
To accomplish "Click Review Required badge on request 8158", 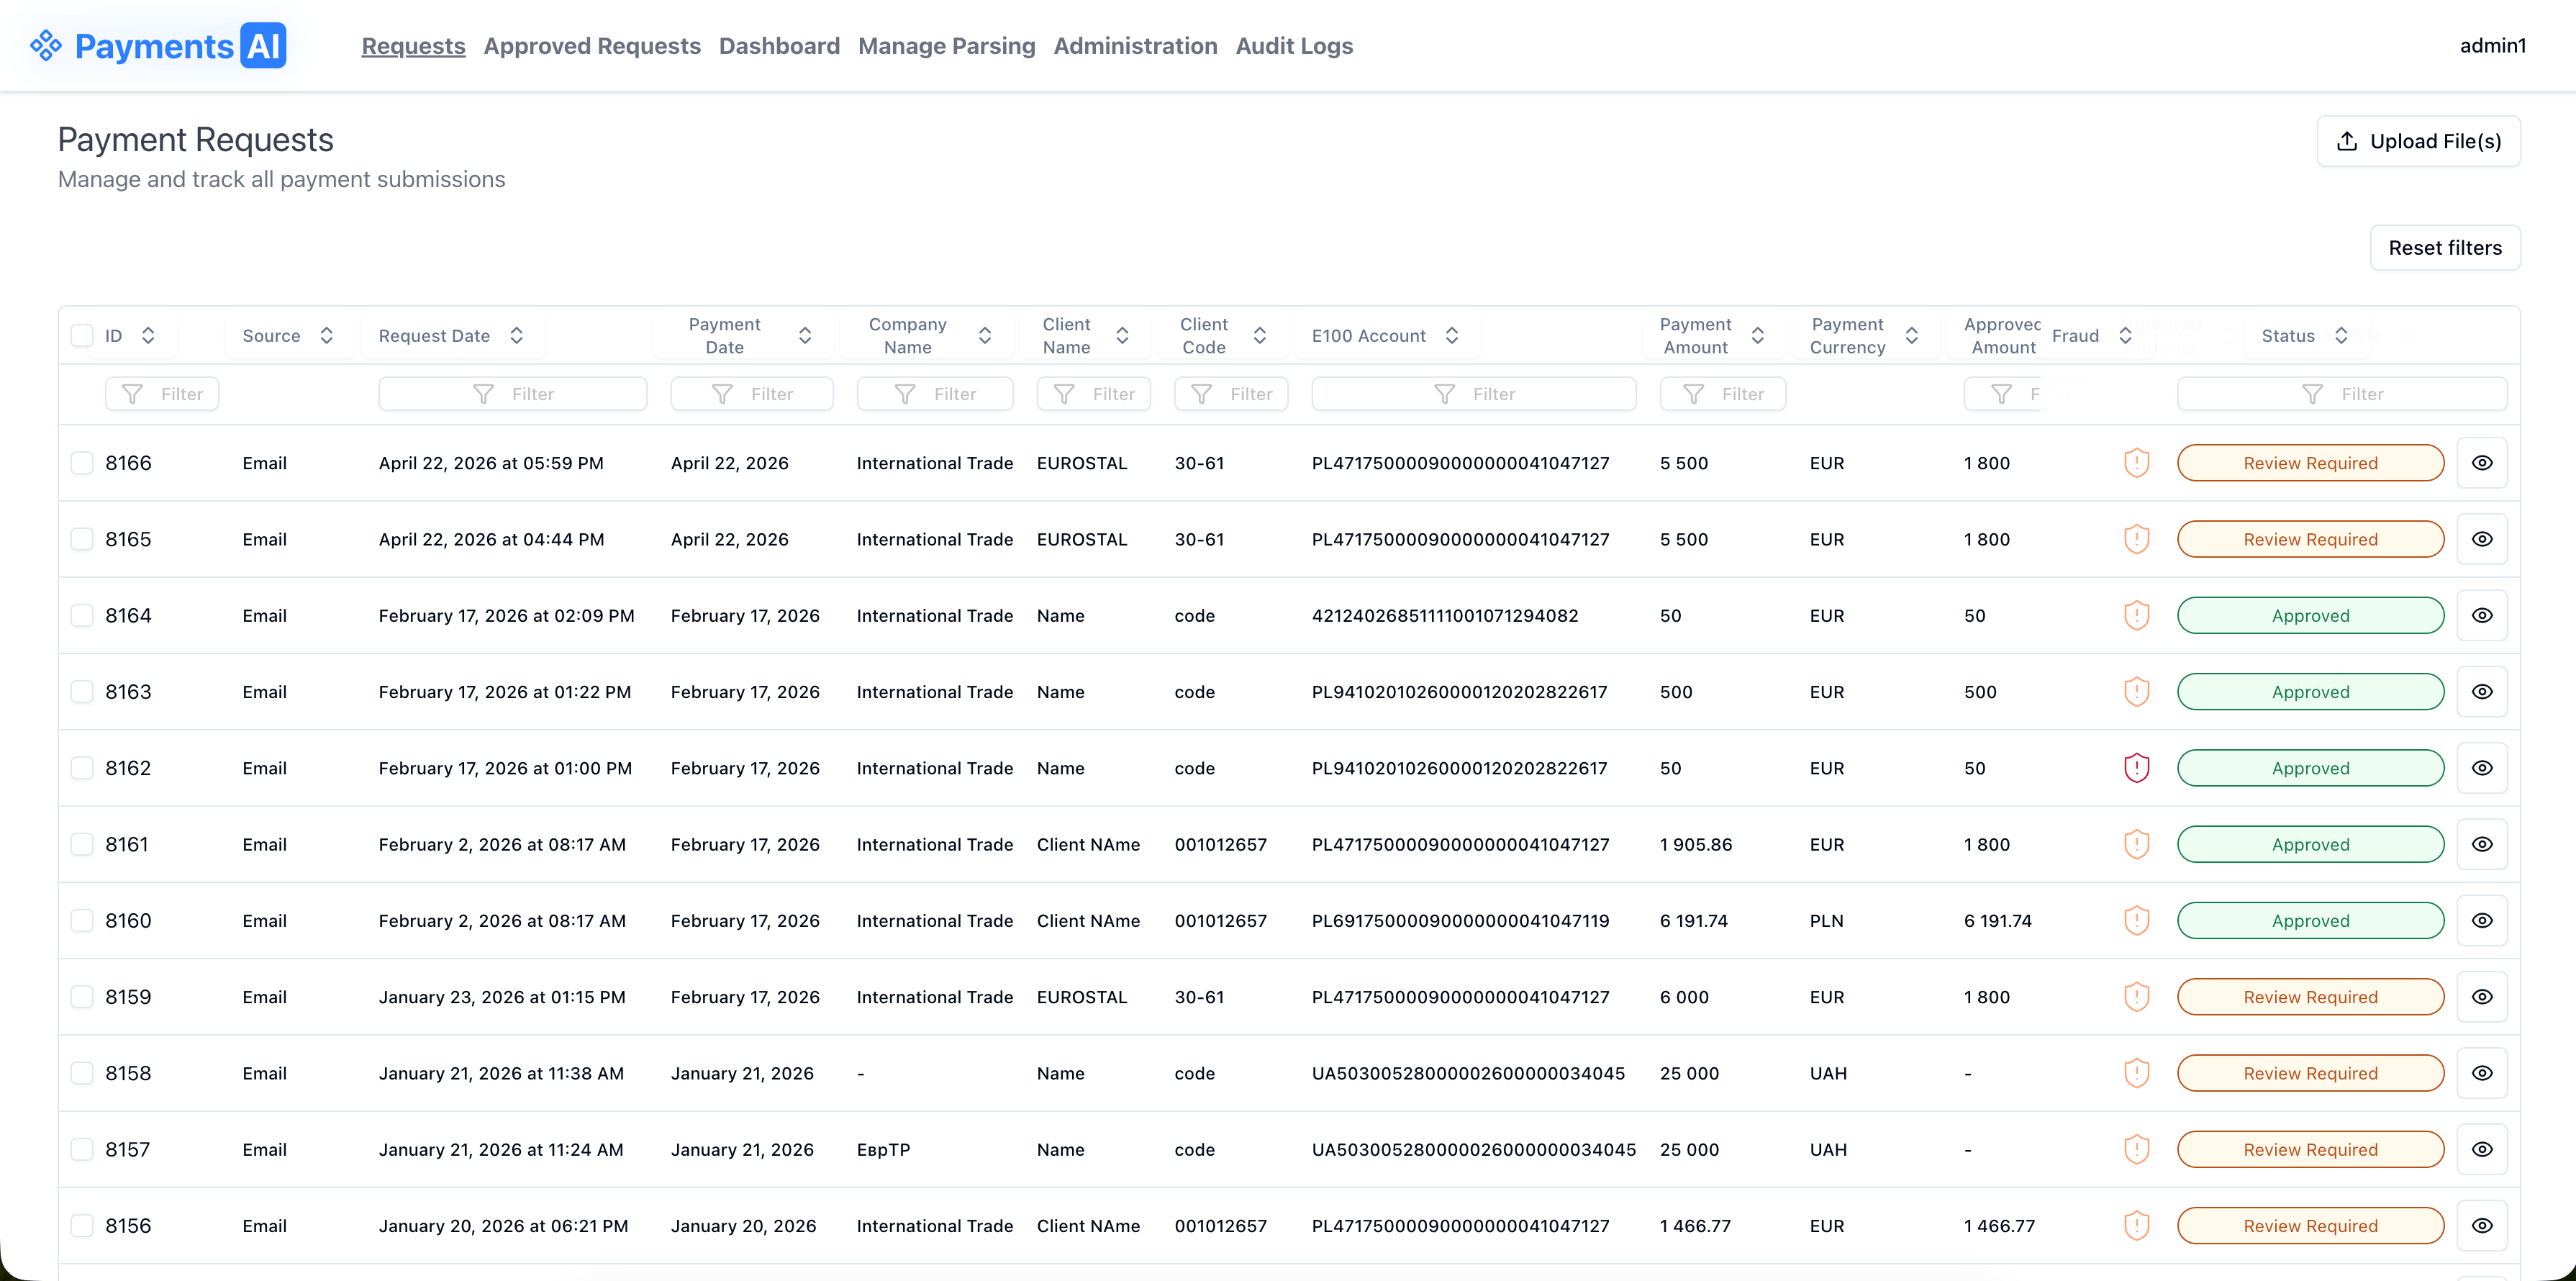I will [2310, 1073].
